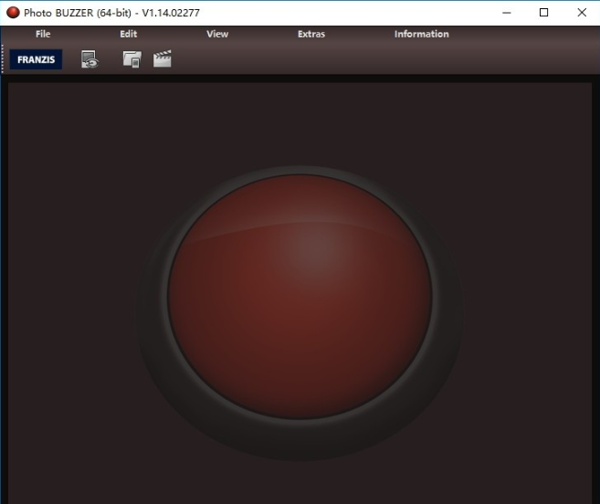Close the Photo BUZZER window
Screen dimensions: 600x504
click(582, 13)
